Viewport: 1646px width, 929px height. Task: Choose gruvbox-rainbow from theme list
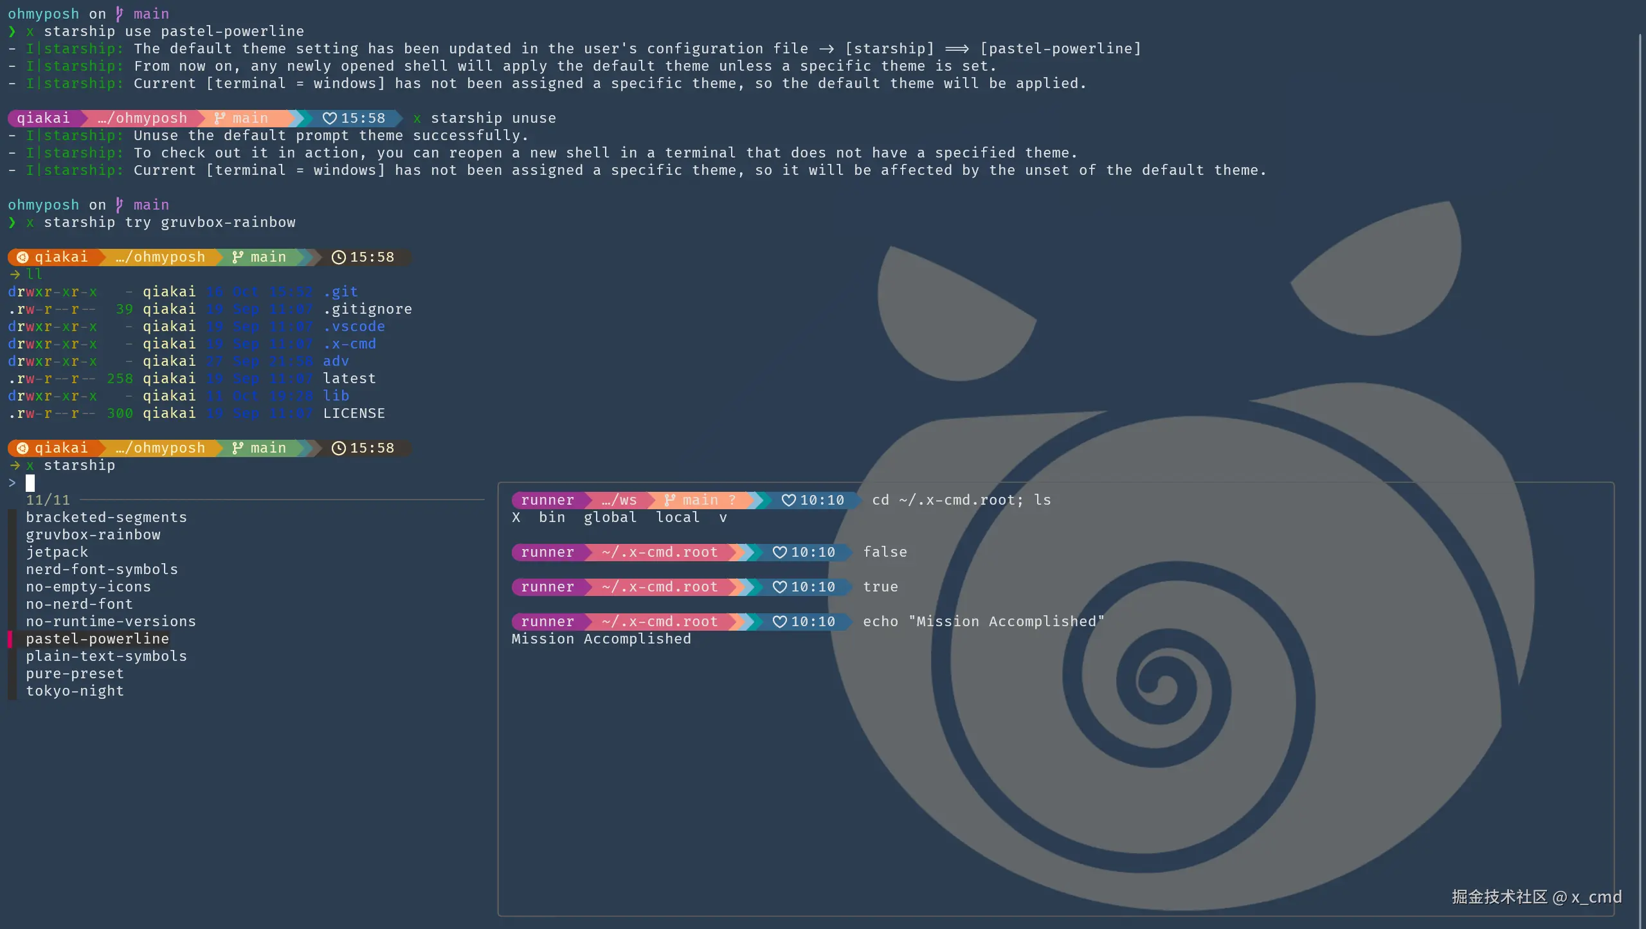pos(93,535)
